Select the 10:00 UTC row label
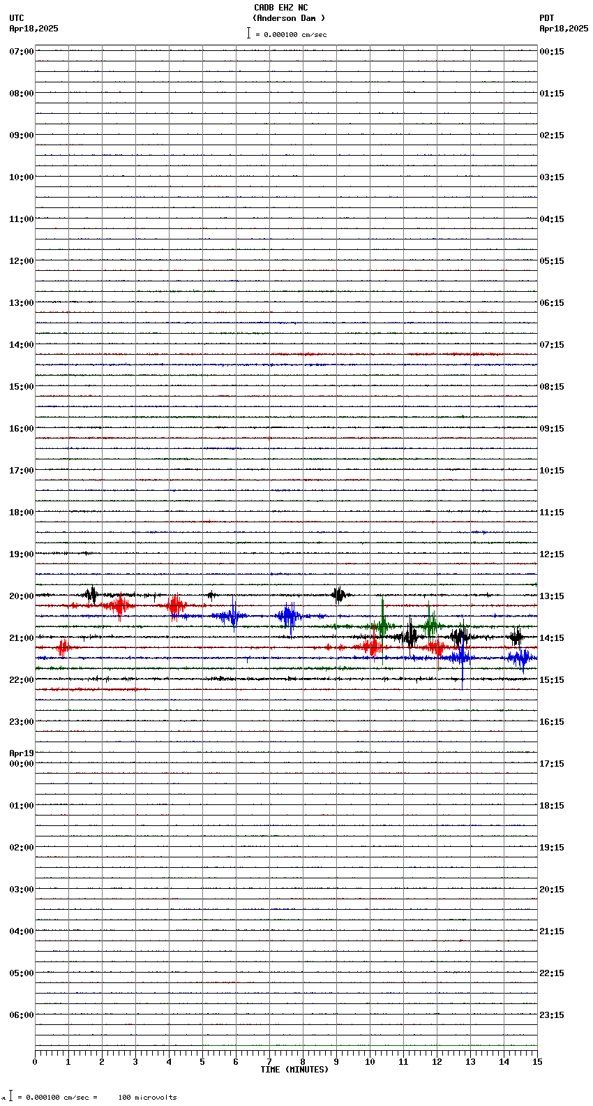593x1106 pixels. (22, 177)
